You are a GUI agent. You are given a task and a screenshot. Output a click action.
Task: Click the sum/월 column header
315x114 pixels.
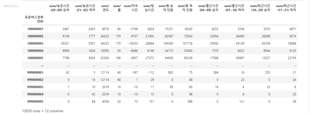point(117,8)
